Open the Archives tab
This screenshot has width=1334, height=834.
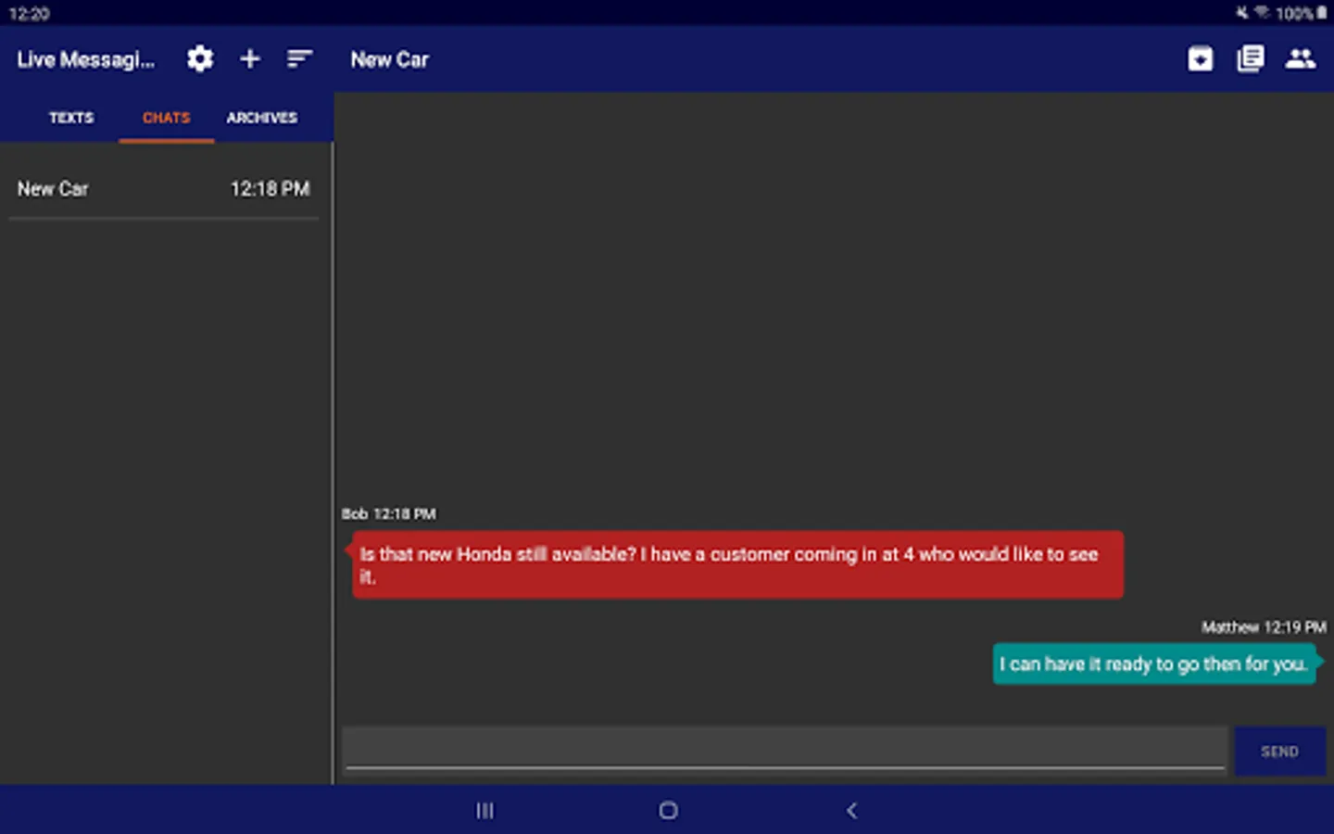click(262, 118)
